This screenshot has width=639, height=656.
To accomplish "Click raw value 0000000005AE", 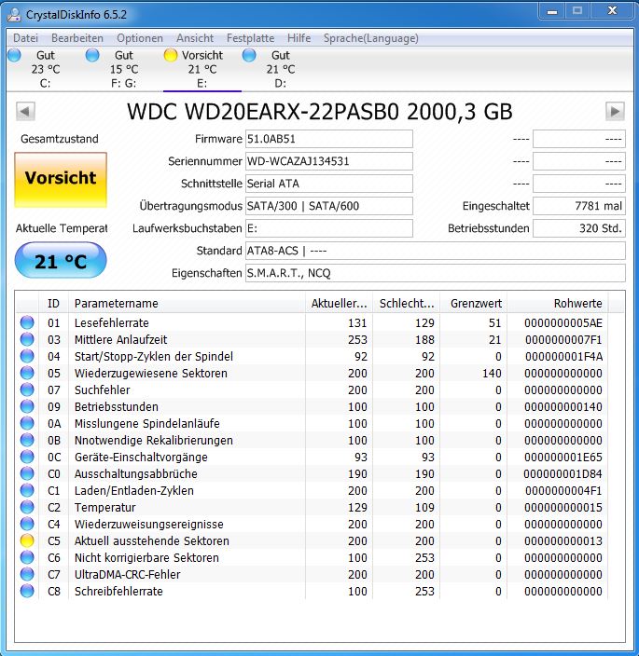I will point(563,322).
